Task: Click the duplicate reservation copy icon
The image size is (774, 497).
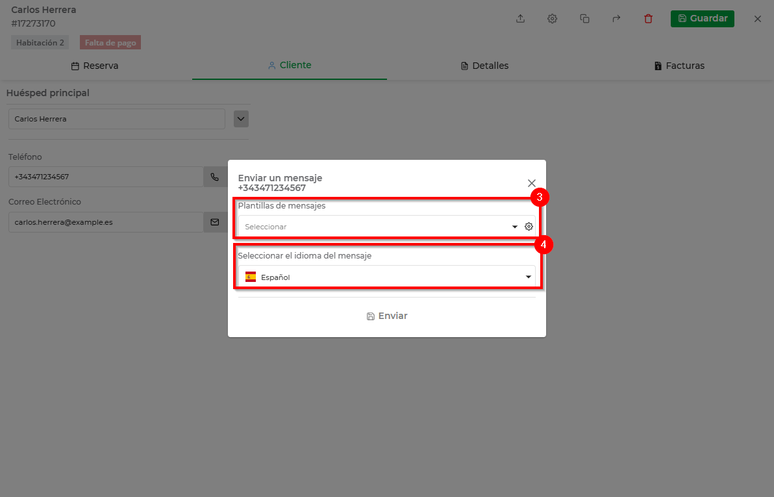Action: pyautogui.click(x=584, y=19)
